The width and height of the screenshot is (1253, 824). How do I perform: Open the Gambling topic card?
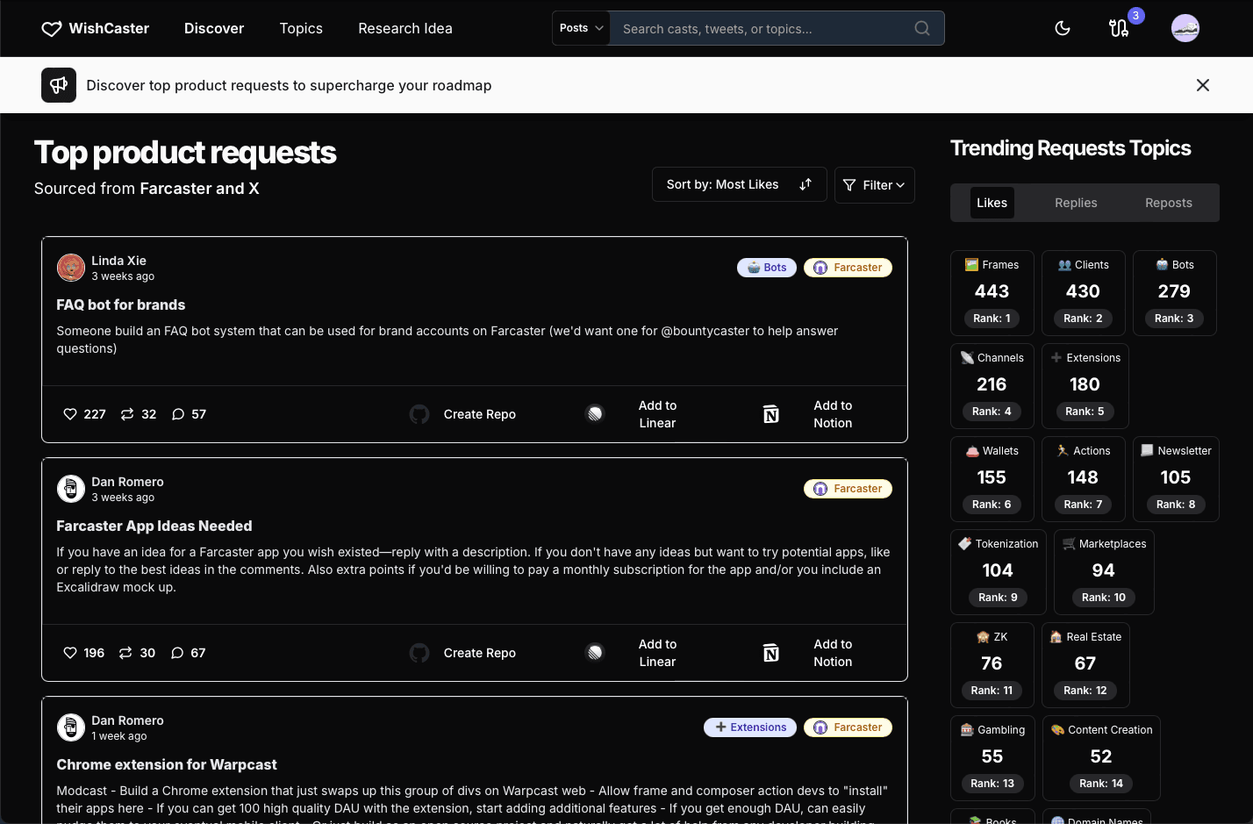pyautogui.click(x=992, y=758)
